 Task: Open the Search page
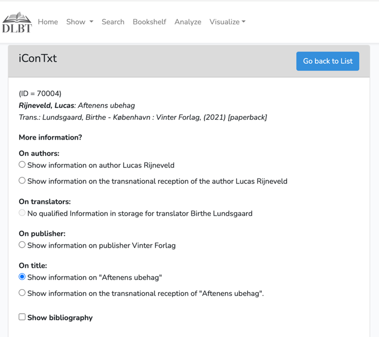pos(113,22)
